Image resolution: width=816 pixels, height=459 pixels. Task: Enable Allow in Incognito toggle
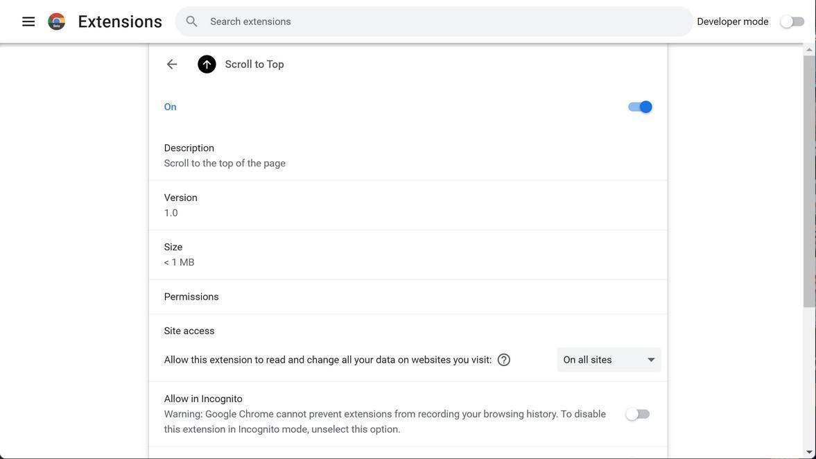[x=637, y=414]
